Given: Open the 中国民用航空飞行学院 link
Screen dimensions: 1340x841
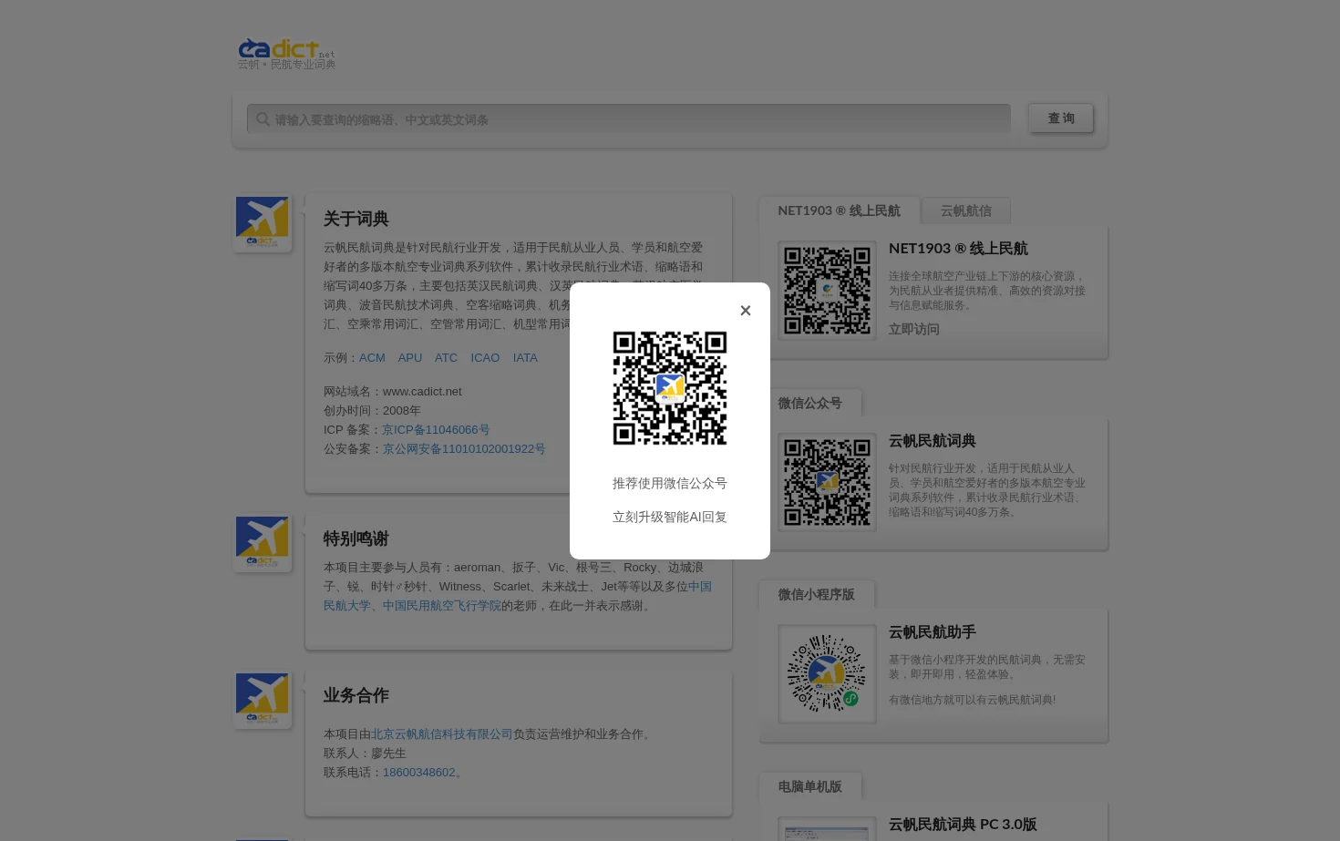Looking at the screenshot, I should point(441,606).
